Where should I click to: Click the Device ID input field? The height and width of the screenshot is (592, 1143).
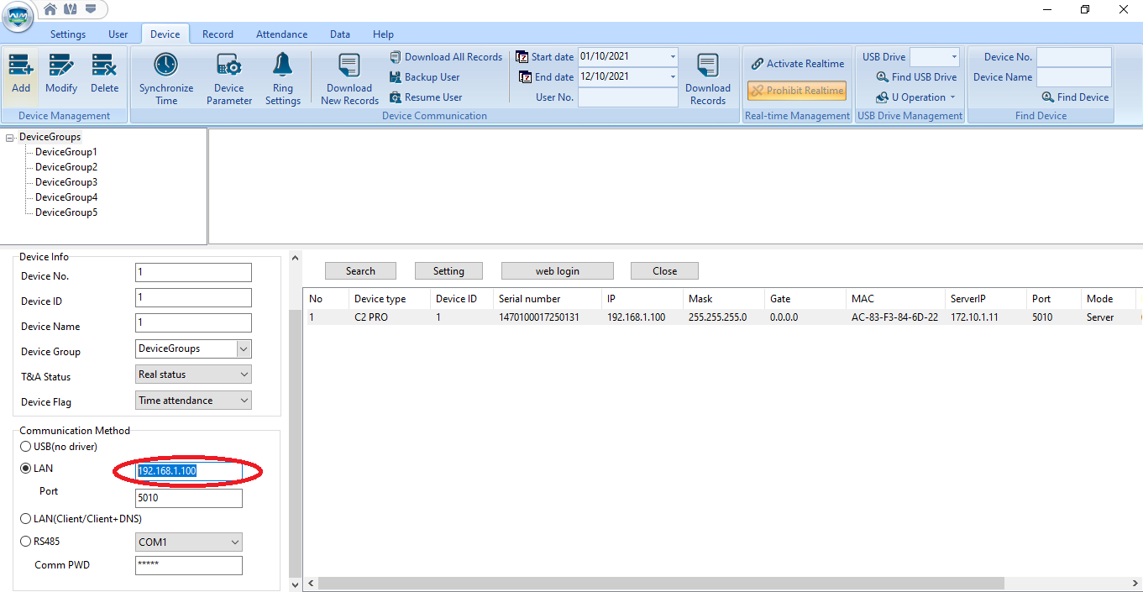point(193,297)
